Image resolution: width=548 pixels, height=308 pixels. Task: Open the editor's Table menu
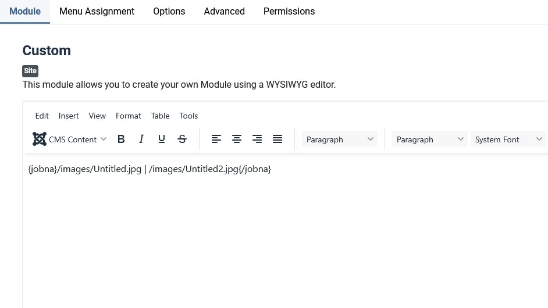point(160,116)
